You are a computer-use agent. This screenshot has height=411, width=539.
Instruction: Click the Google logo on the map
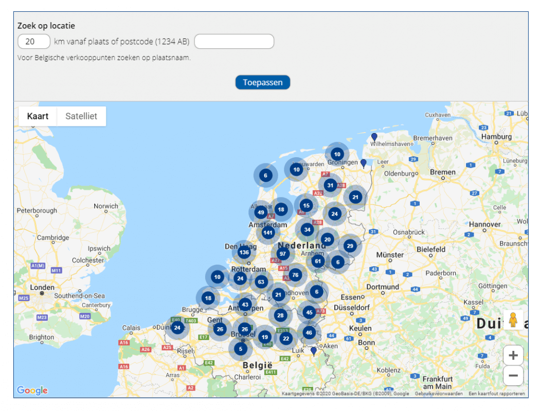point(32,390)
